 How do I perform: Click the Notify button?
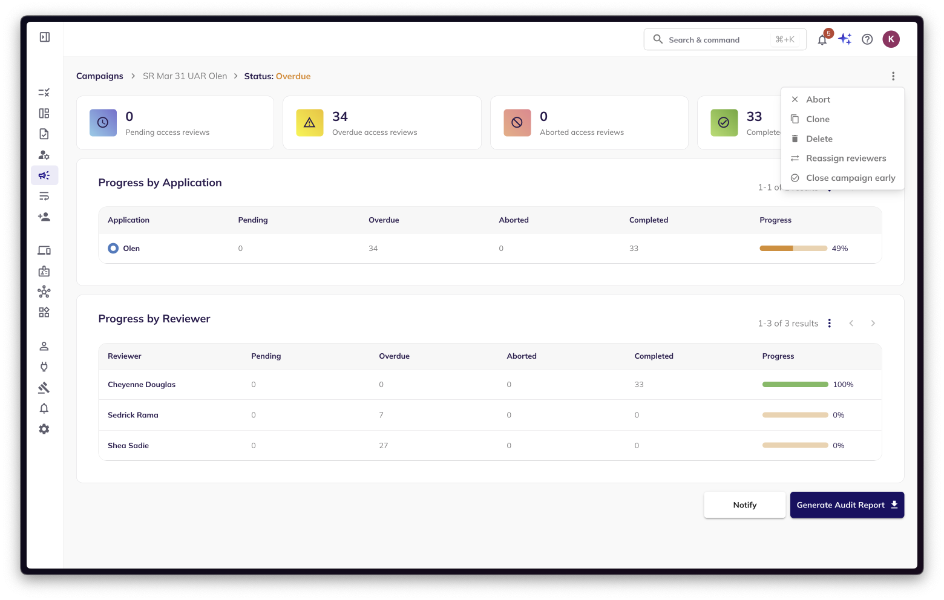(x=744, y=505)
